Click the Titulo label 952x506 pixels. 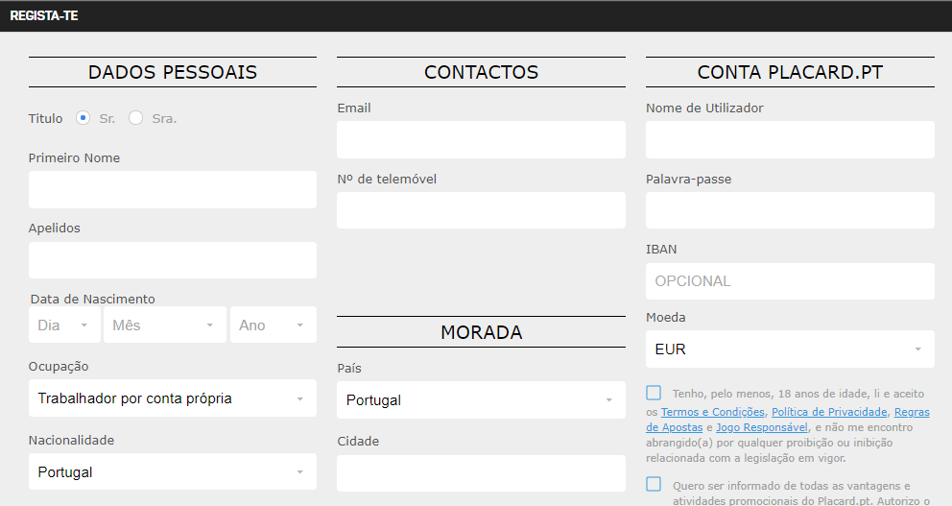45,118
